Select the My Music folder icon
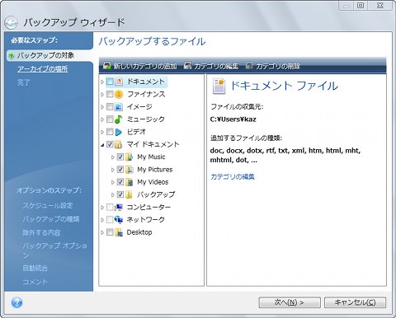Image resolution: width=396 pixels, height=318 pixels. click(129, 157)
